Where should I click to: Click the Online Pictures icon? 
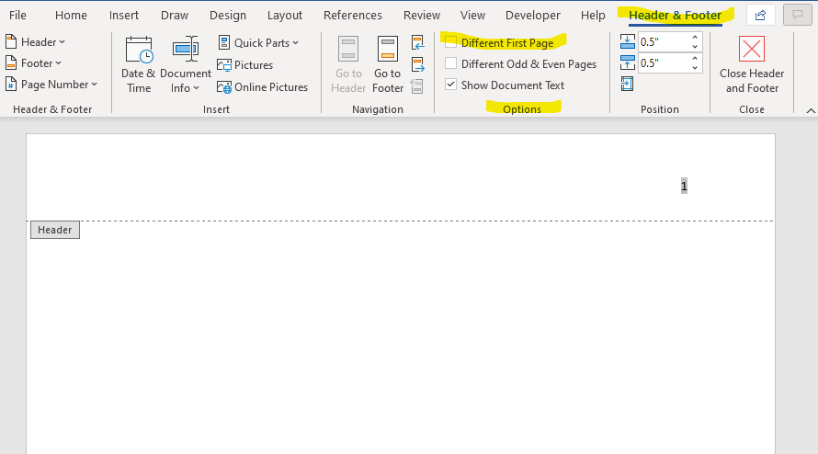click(225, 87)
